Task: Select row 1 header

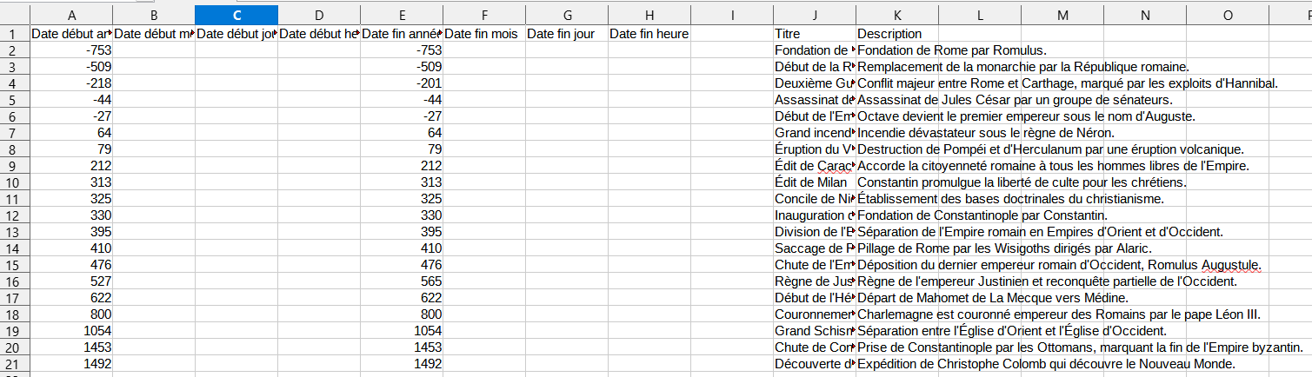Action: point(15,34)
